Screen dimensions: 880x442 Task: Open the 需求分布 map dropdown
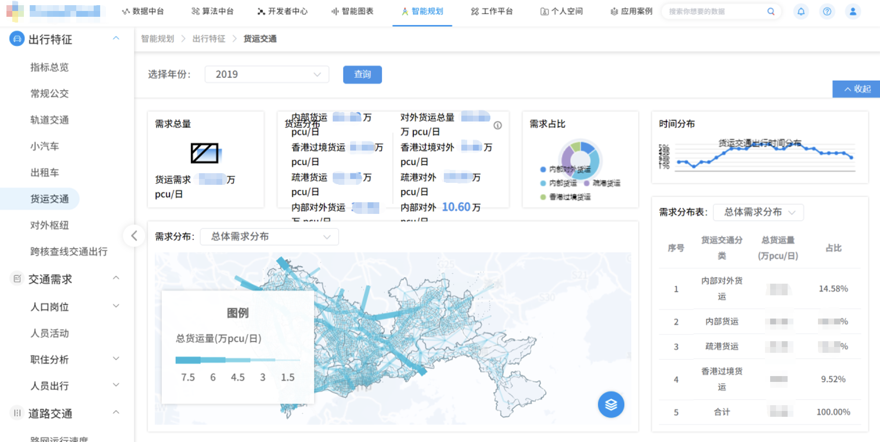269,237
